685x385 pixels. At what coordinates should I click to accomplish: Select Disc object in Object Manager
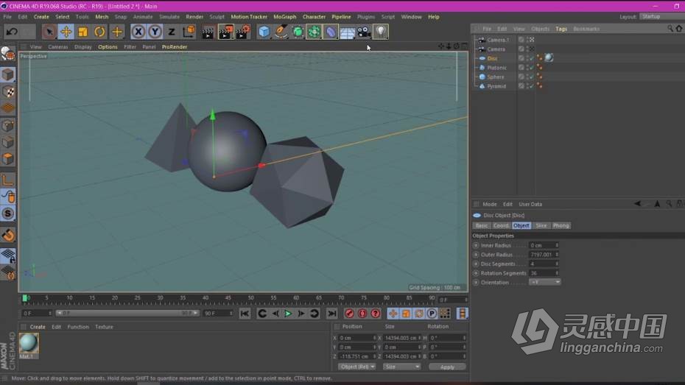point(492,58)
